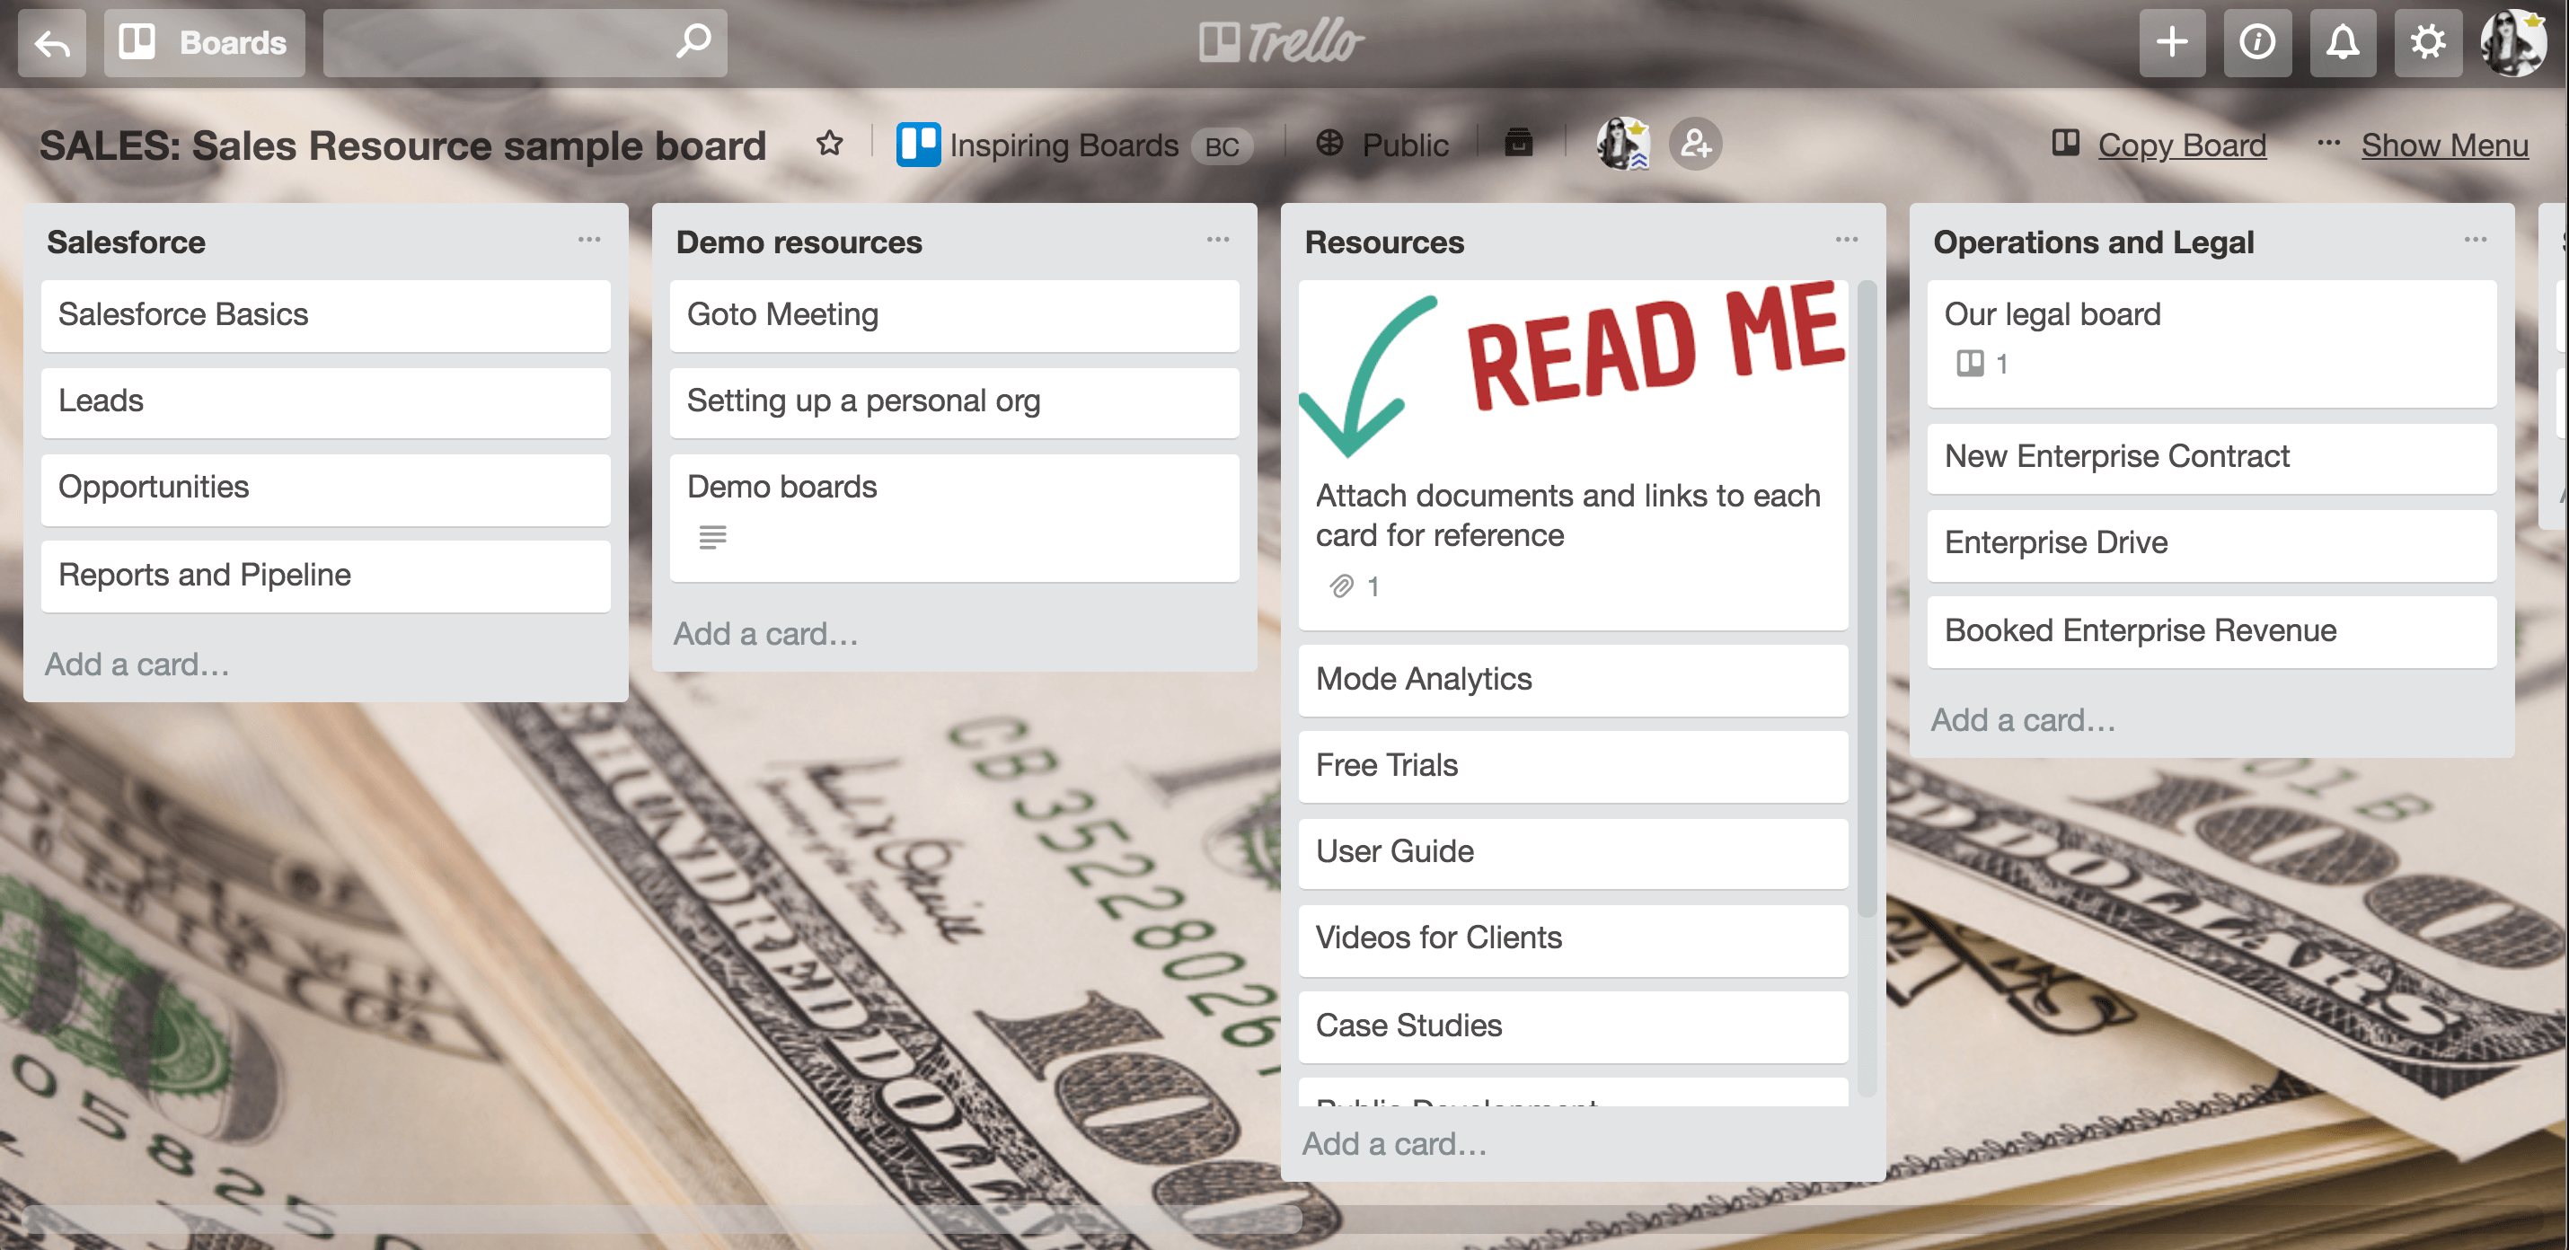The width and height of the screenshot is (2569, 1250).
Task: Click the add new board plus icon
Action: [x=2171, y=44]
